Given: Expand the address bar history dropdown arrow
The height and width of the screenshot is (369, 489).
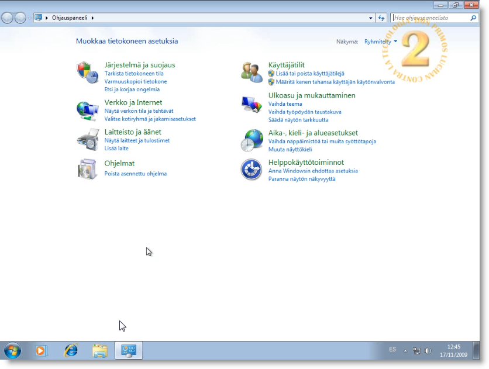Looking at the screenshot, I should click(371, 18).
